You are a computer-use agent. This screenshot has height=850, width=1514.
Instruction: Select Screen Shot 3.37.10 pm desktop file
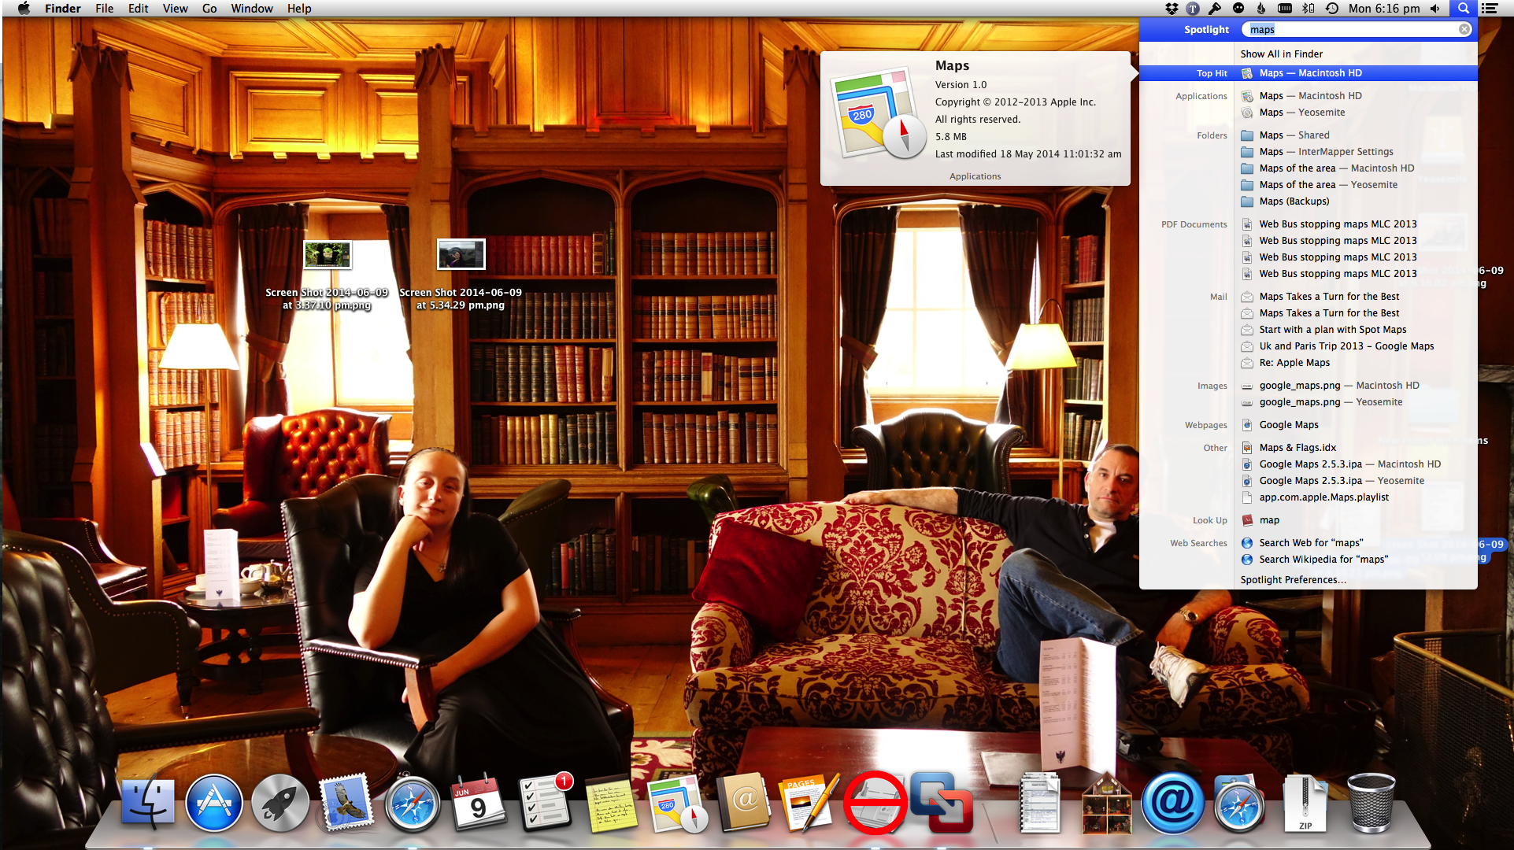point(327,275)
